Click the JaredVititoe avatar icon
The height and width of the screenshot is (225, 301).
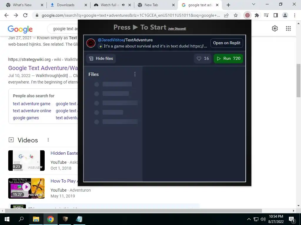point(91,43)
